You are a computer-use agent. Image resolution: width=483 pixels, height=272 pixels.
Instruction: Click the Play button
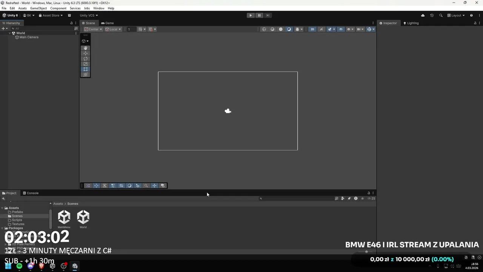251,15
